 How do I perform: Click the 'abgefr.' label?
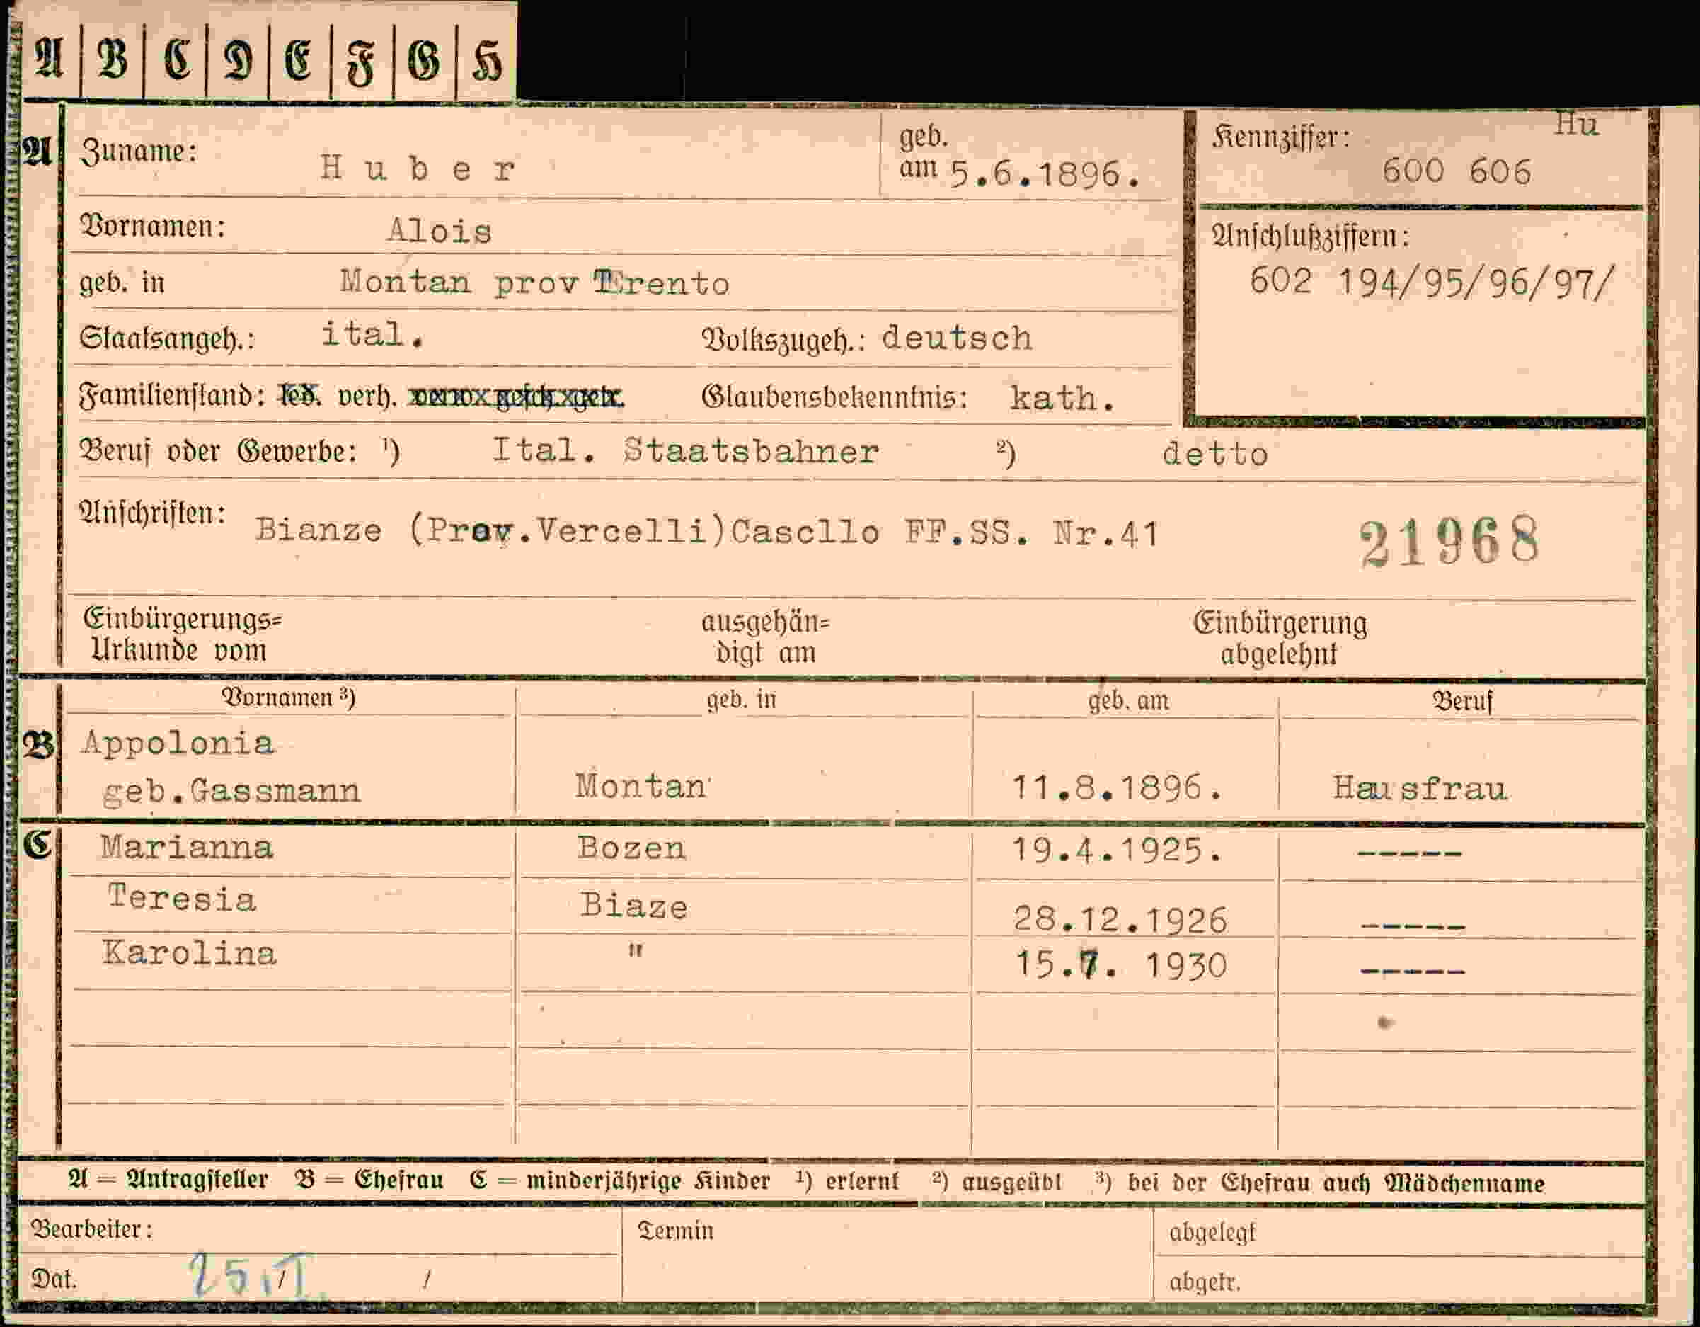(x=1204, y=1281)
